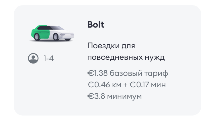Click the Bolt ride category title
Screen dimensions: 215x125
click(96, 24)
